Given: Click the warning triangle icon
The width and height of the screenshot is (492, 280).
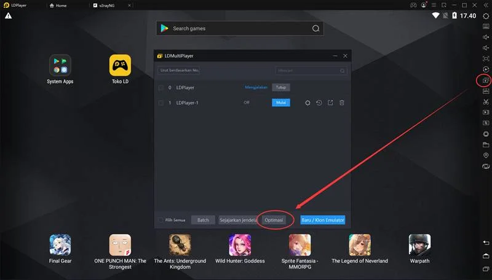Looking at the screenshot, I should pos(8,16).
